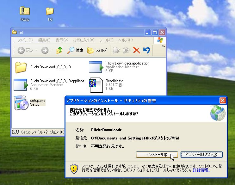The width and height of the screenshot is (235, 185).
Task: Click the yellow warning shield icon
Action: tap(74, 169)
